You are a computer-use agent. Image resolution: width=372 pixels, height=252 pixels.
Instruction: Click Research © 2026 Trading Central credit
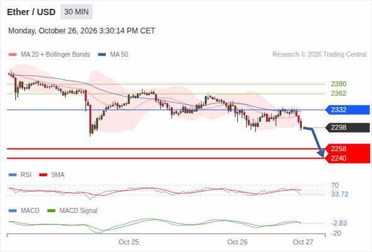pyautogui.click(x=319, y=55)
